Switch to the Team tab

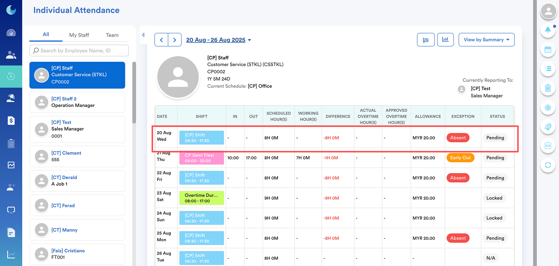click(112, 35)
